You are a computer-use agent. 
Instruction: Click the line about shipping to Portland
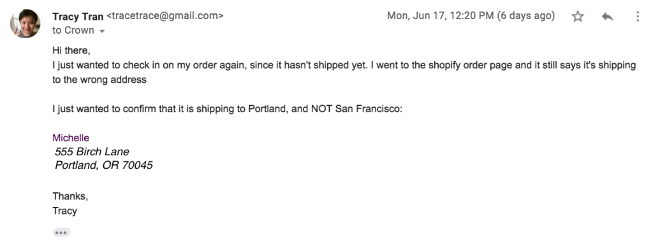[228, 110]
